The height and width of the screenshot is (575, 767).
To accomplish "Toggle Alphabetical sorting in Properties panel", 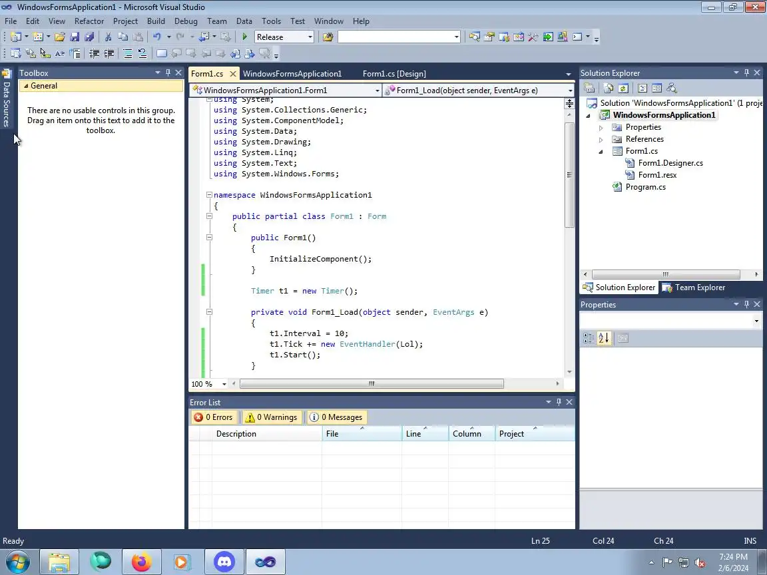I will pos(604,338).
